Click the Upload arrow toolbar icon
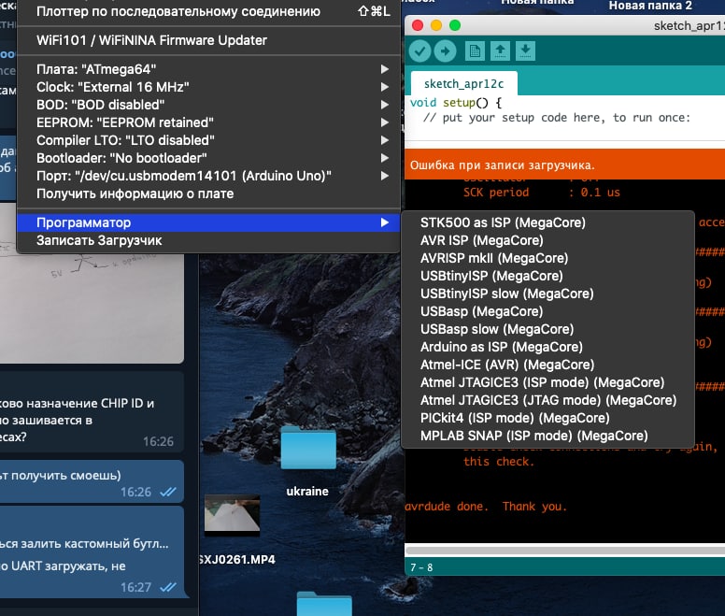This screenshot has width=725, height=616. 446,51
